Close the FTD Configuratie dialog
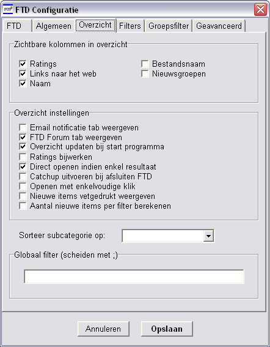This screenshot has width=270, height=347. tap(260, 10)
